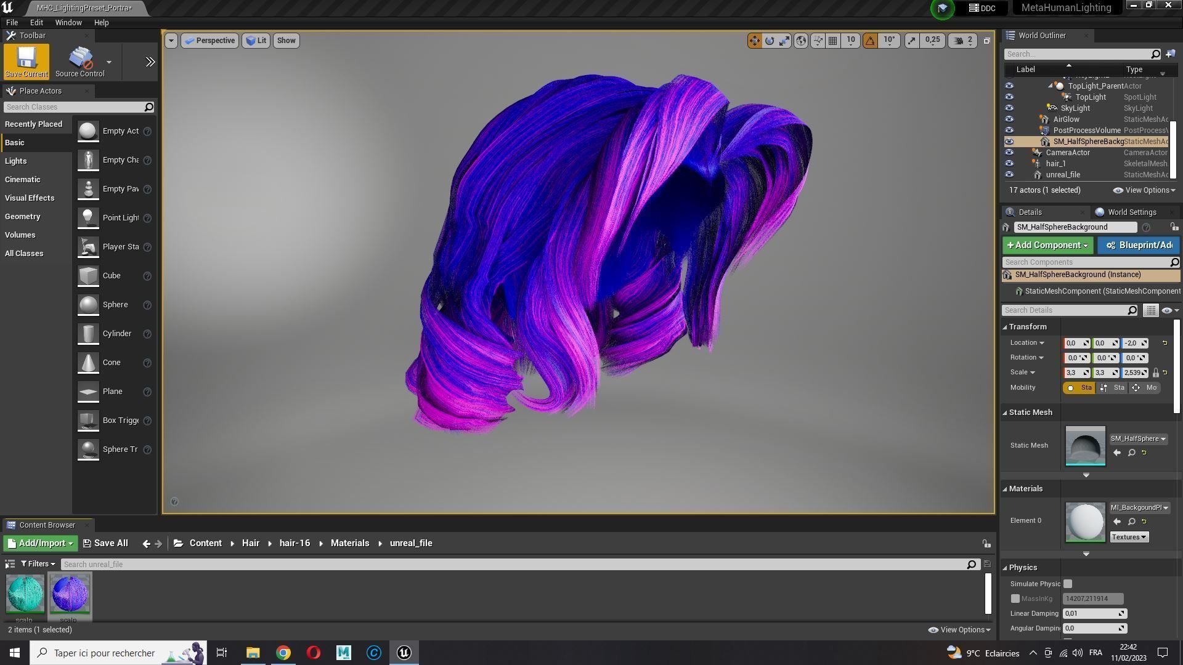This screenshot has height=665, width=1183.
Task: Check the Simulate Physics checkbox
Action: [1068, 584]
